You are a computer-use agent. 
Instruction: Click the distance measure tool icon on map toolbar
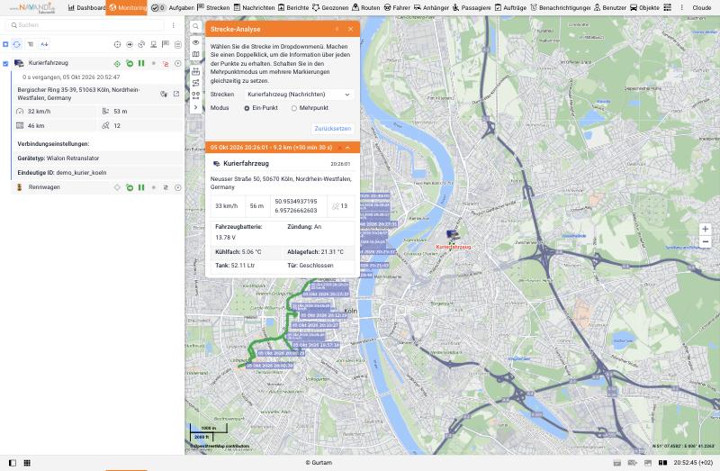coord(195,71)
